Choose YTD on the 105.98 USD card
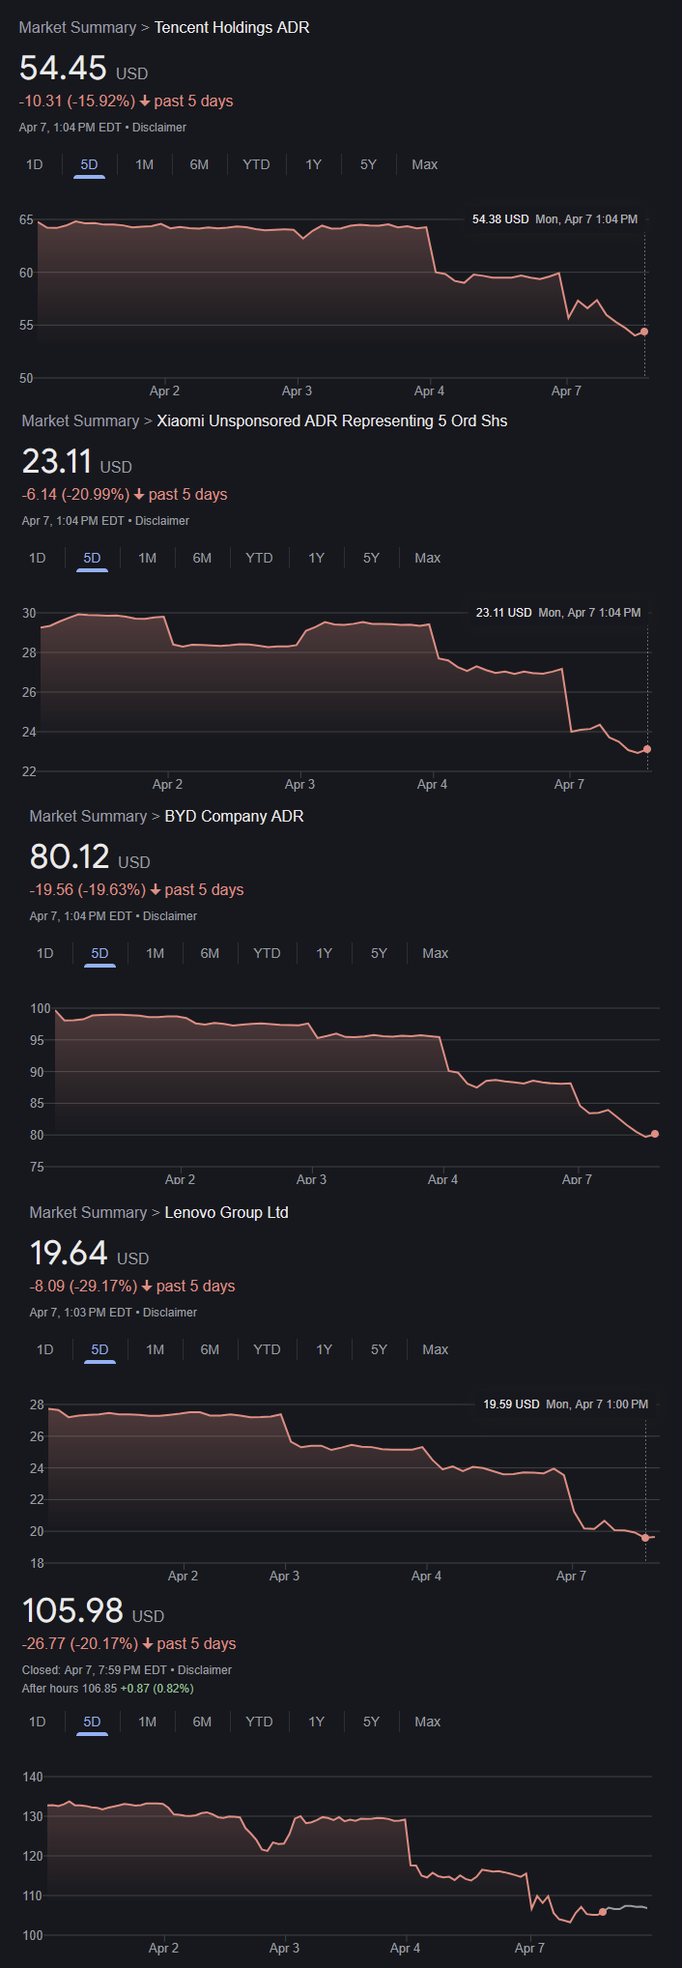 259,1722
